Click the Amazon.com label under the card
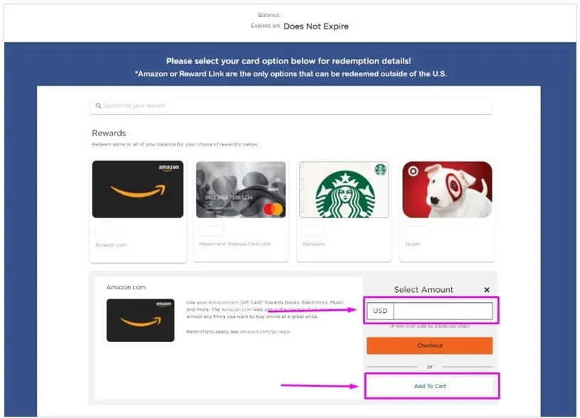 point(110,245)
